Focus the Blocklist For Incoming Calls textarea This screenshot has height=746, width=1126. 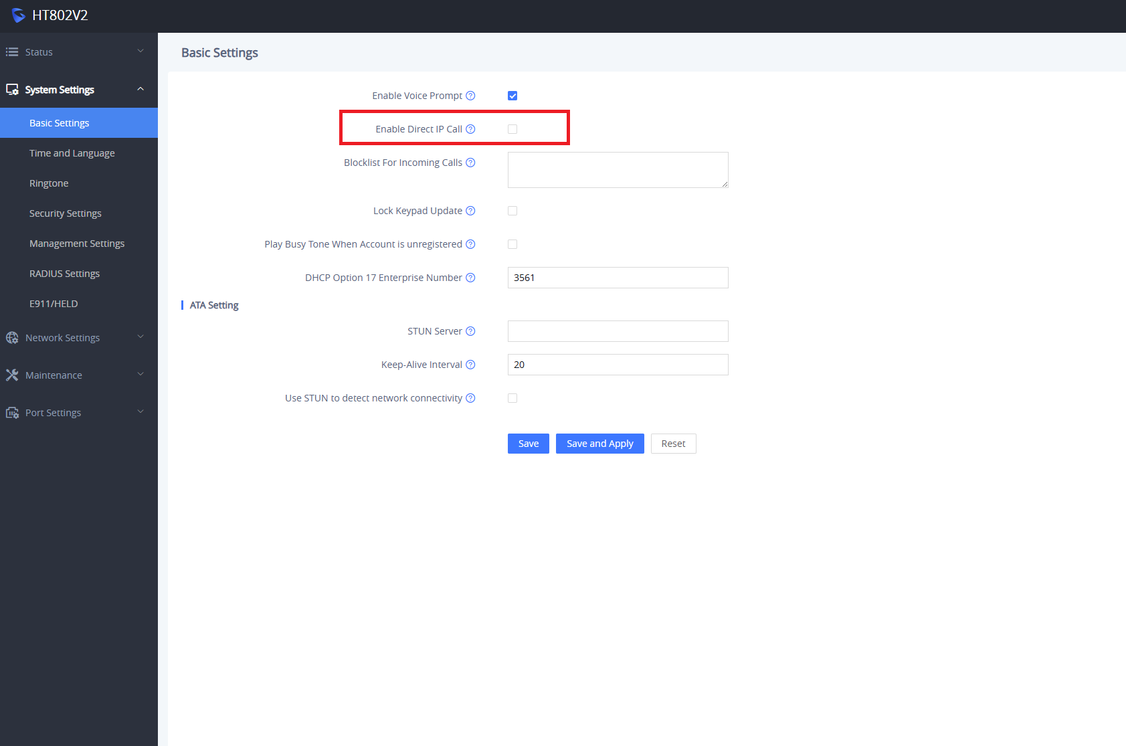click(x=618, y=170)
